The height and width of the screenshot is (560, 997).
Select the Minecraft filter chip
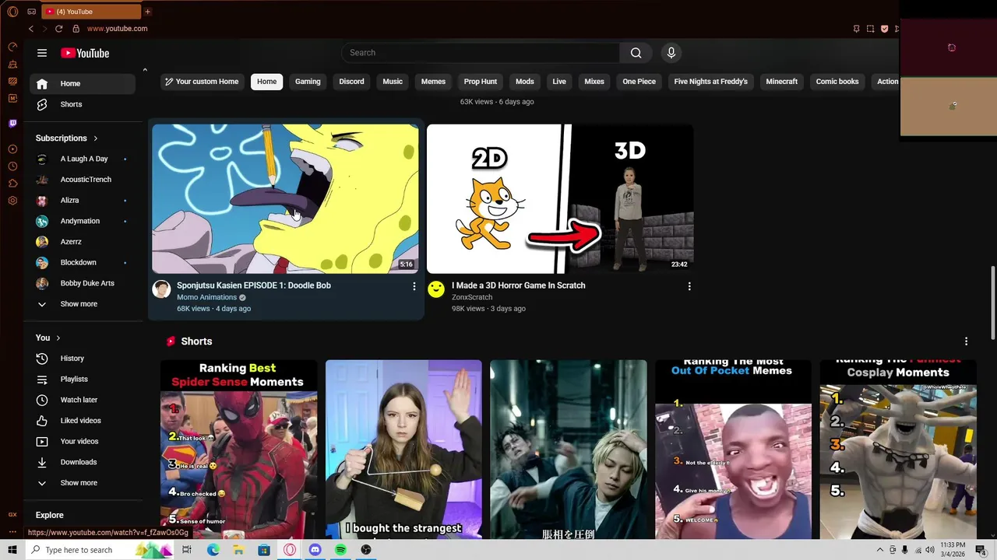781,82
